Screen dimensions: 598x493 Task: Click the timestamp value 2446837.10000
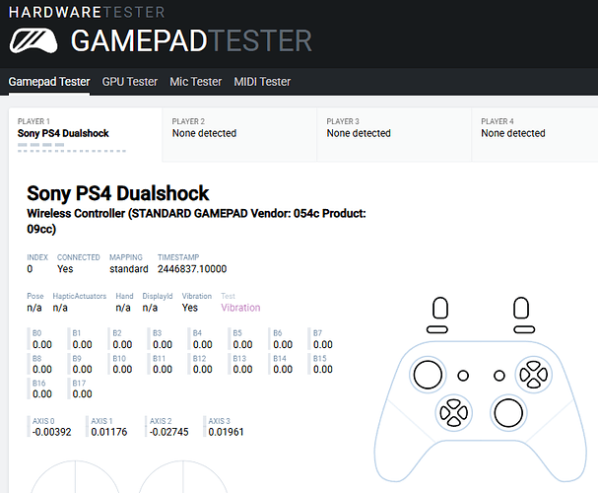point(192,269)
